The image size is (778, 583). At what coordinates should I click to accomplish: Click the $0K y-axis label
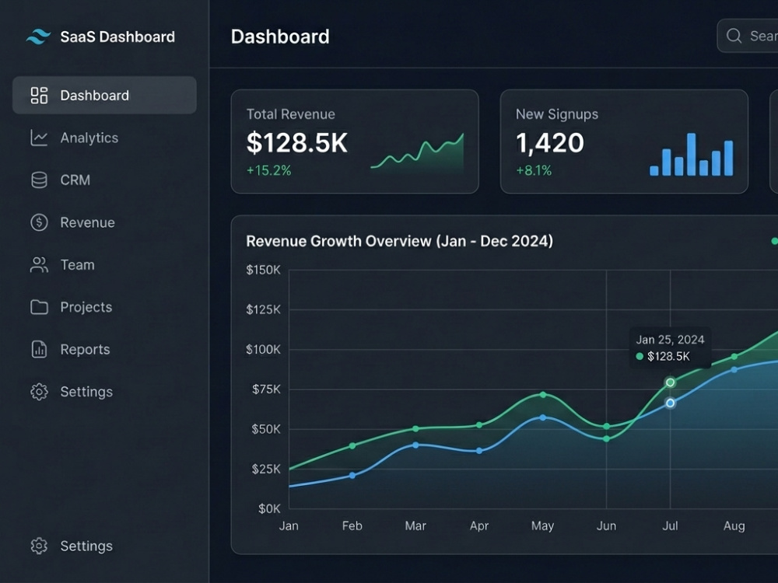point(269,508)
